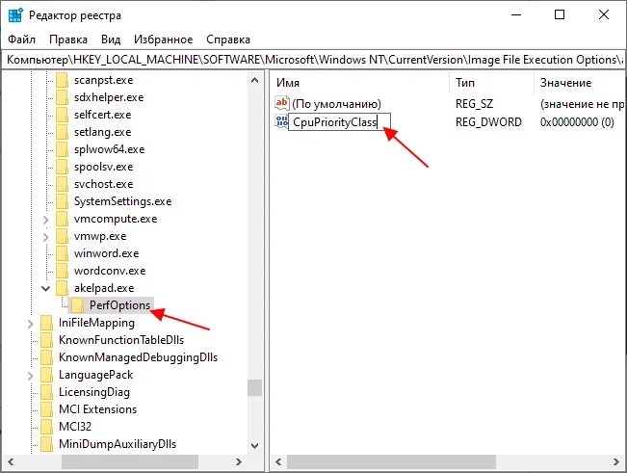
Task: Click the folder icon next to splwow64.exe
Action: click(62, 149)
